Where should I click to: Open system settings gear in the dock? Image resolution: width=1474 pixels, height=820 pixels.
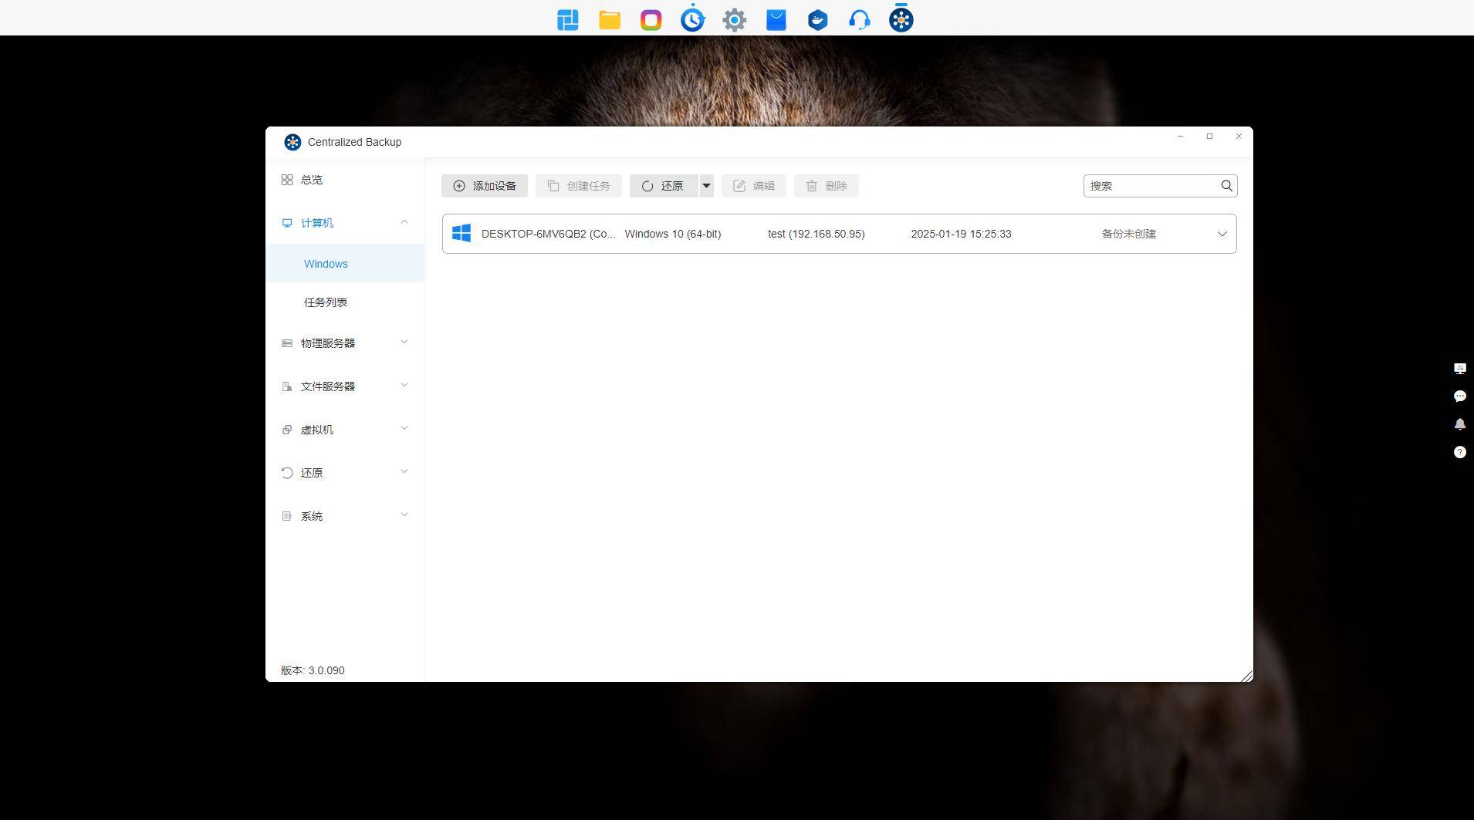734,19
